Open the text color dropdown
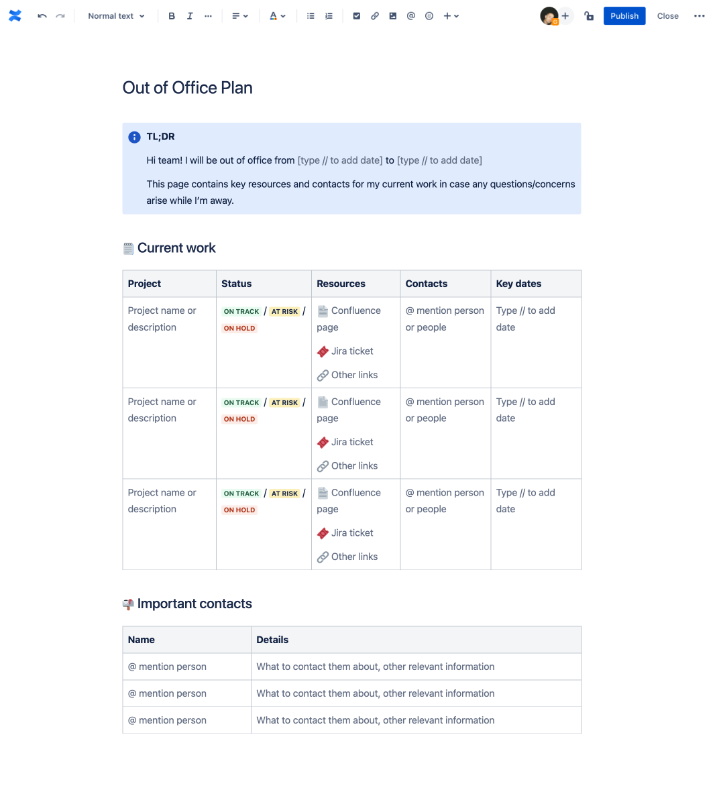Image resolution: width=719 pixels, height=800 pixels. (278, 15)
